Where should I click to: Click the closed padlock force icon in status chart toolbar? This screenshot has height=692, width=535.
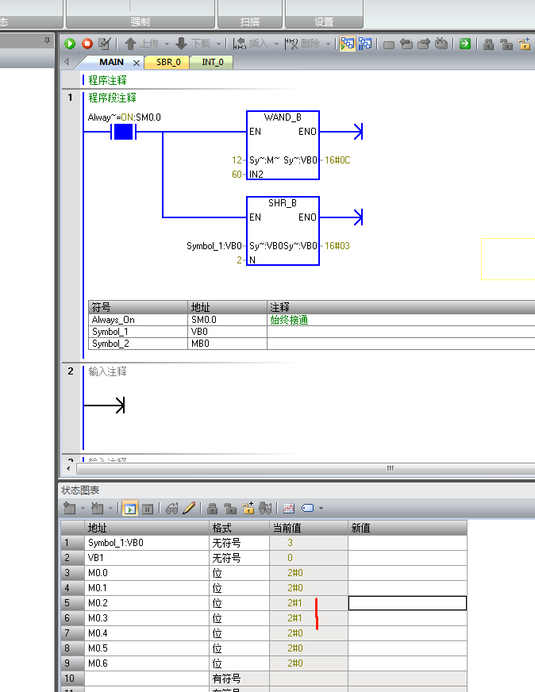[x=212, y=508]
